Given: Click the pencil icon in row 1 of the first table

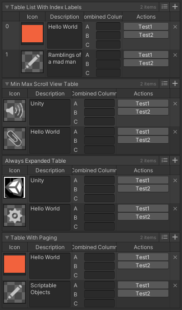Looking at the screenshot, I should [x=32, y=62].
